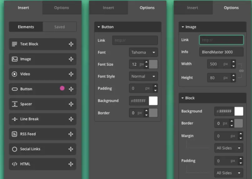This screenshot has height=179, width=252.
Task: Grab the move handle on RSS Feed row
Action: (71, 134)
